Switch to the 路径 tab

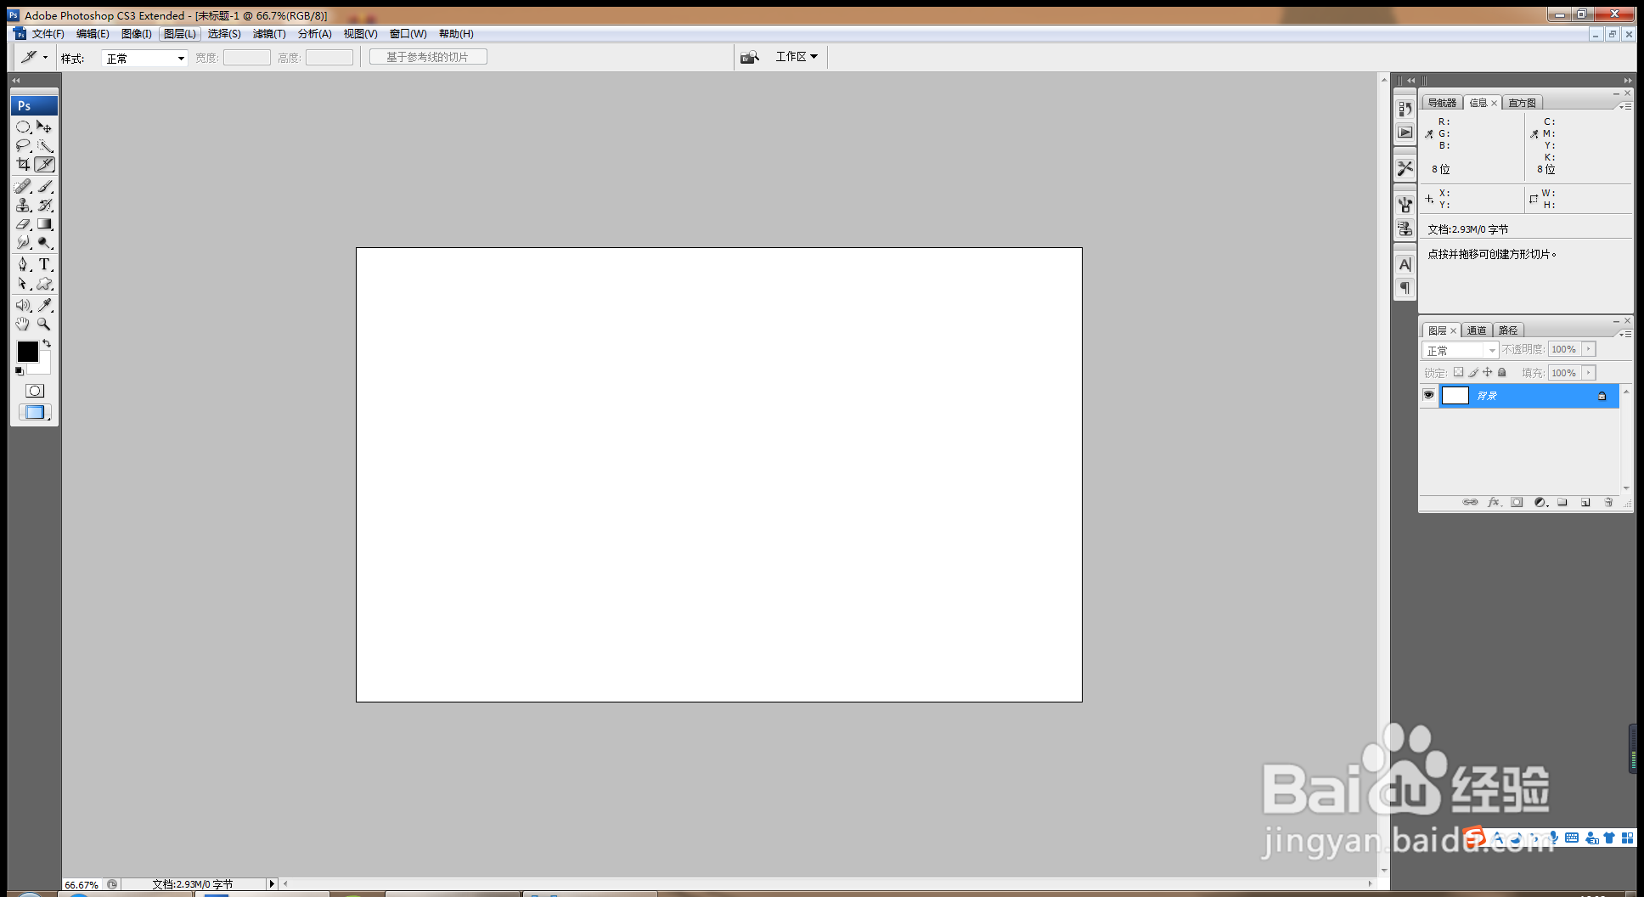(x=1508, y=330)
